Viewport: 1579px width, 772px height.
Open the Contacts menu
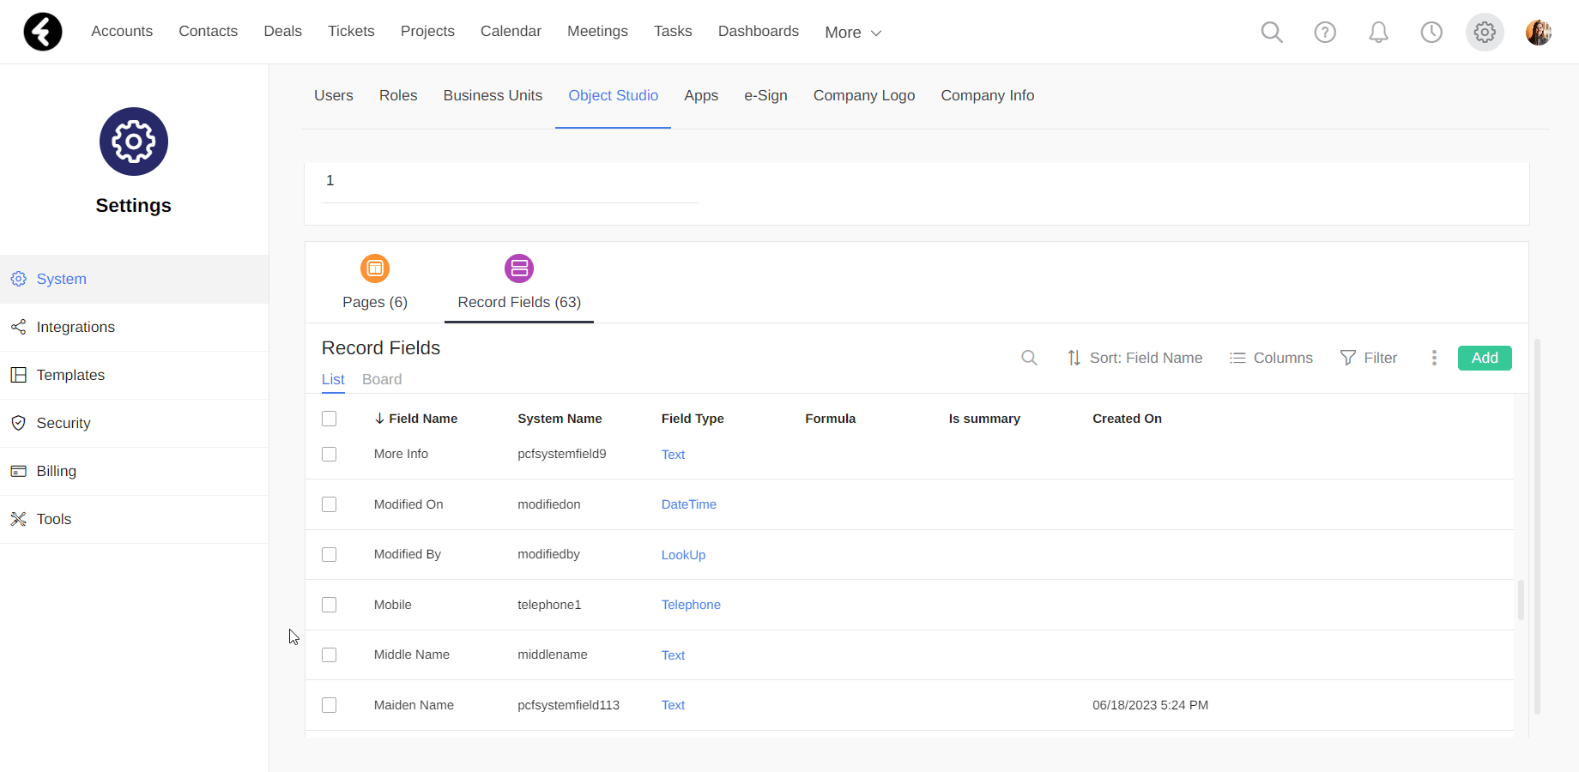pyautogui.click(x=208, y=31)
